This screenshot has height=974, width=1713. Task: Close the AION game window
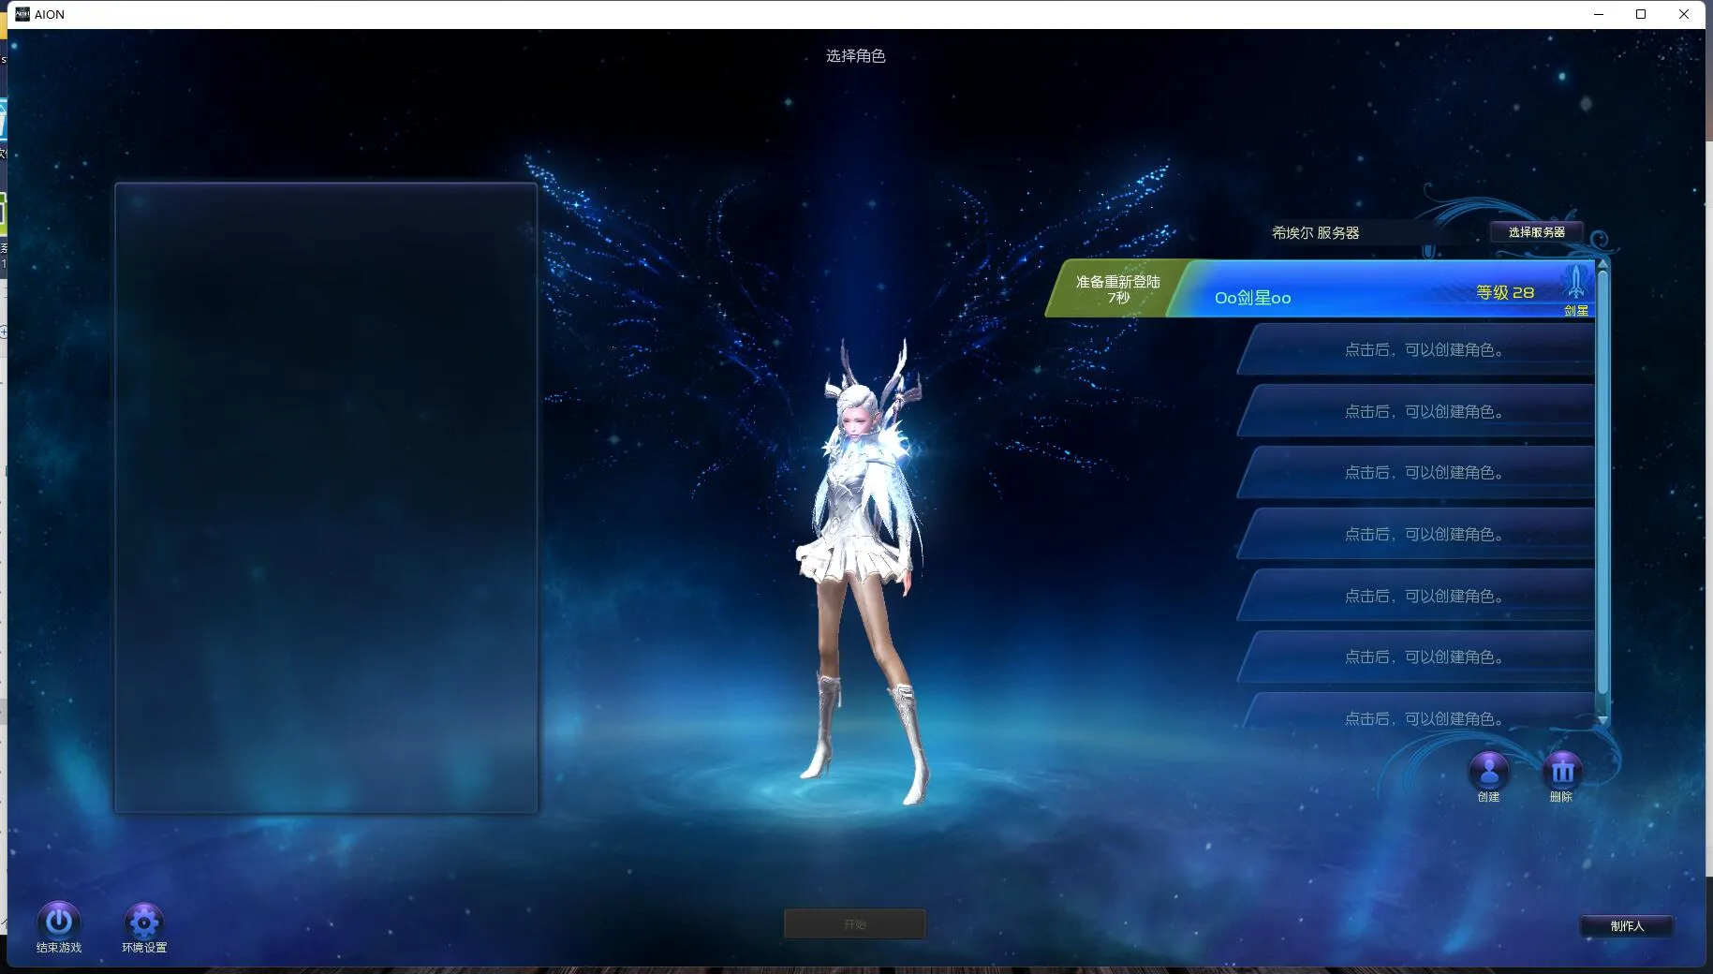(1684, 14)
